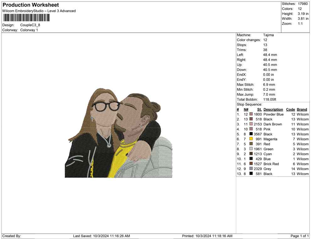Click the "Left:" measurement label
The height and width of the screenshot is (239, 311).
click(x=240, y=55)
